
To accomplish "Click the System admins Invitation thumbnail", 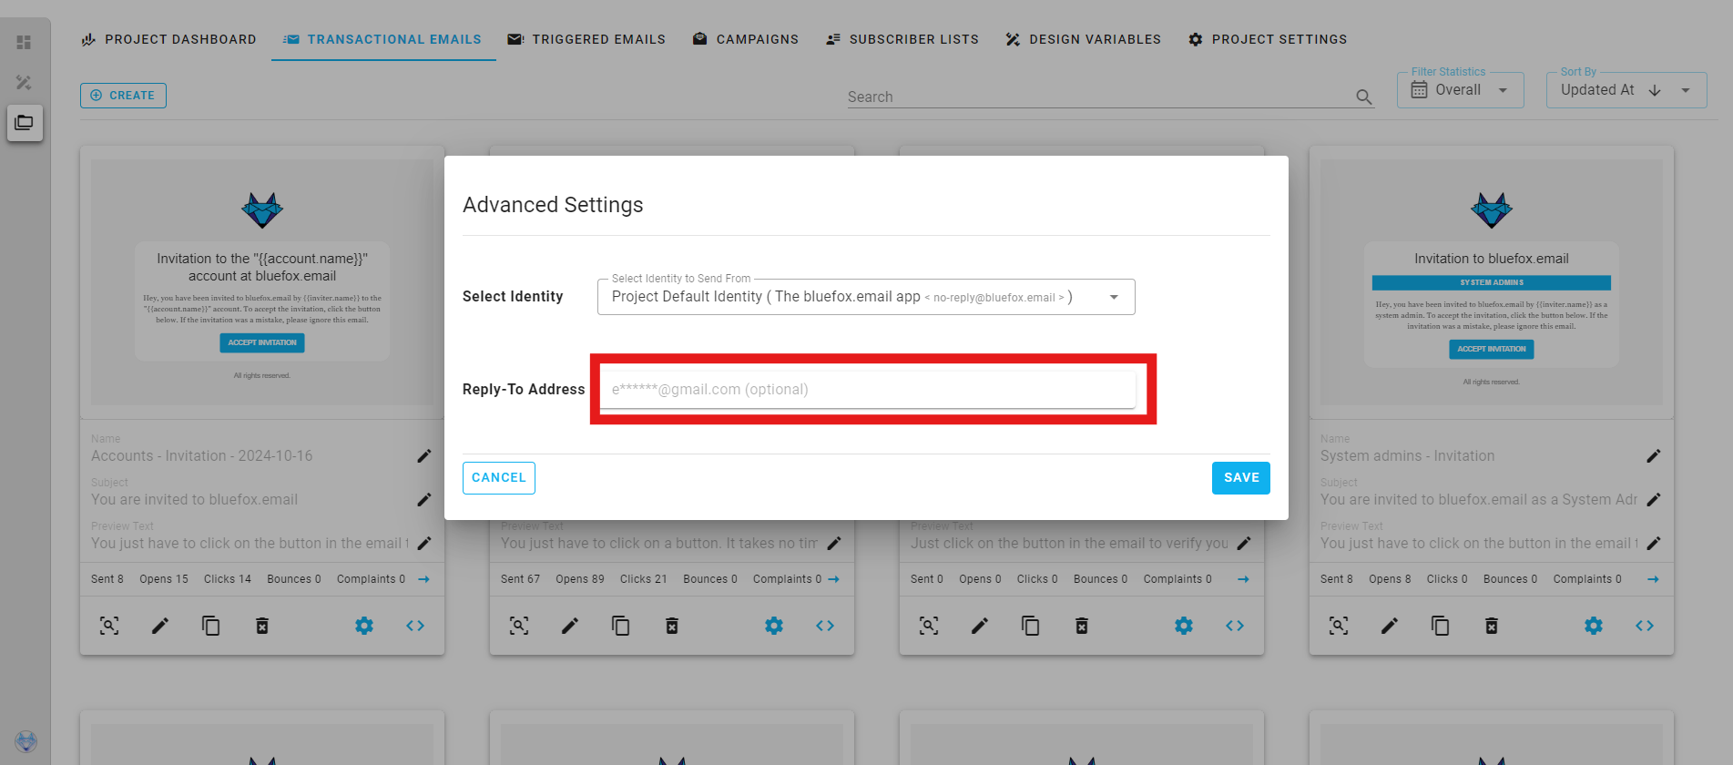I will point(1492,282).
